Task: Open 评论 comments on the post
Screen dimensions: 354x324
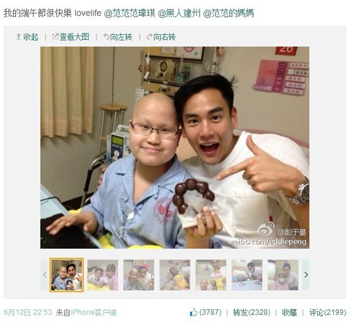Action: pos(328,312)
